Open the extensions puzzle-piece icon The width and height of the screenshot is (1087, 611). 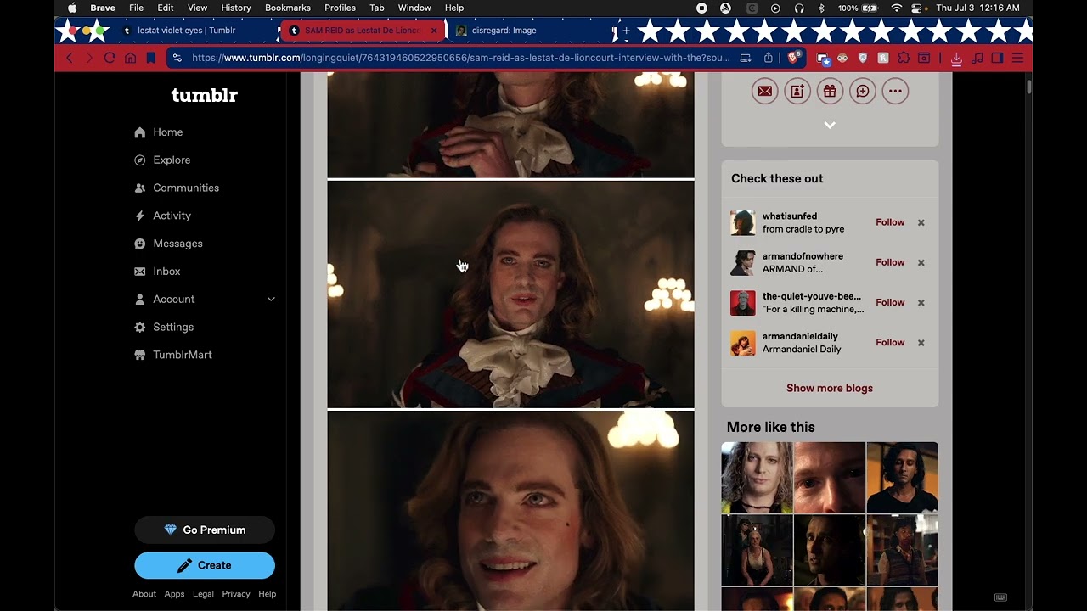[x=904, y=58]
